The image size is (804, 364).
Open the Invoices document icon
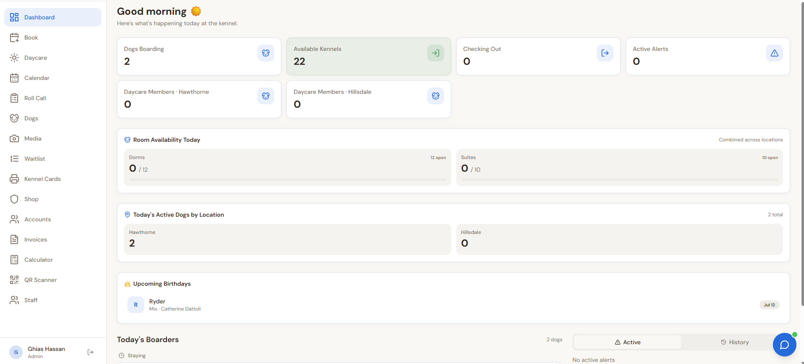tap(14, 239)
